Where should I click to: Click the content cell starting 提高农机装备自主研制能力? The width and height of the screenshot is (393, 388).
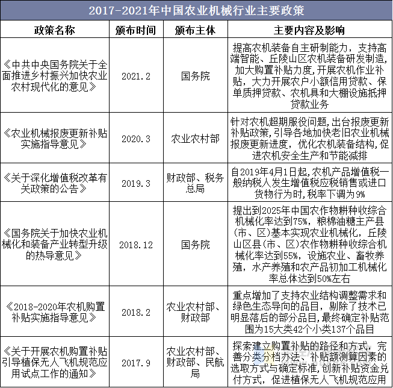point(309,76)
